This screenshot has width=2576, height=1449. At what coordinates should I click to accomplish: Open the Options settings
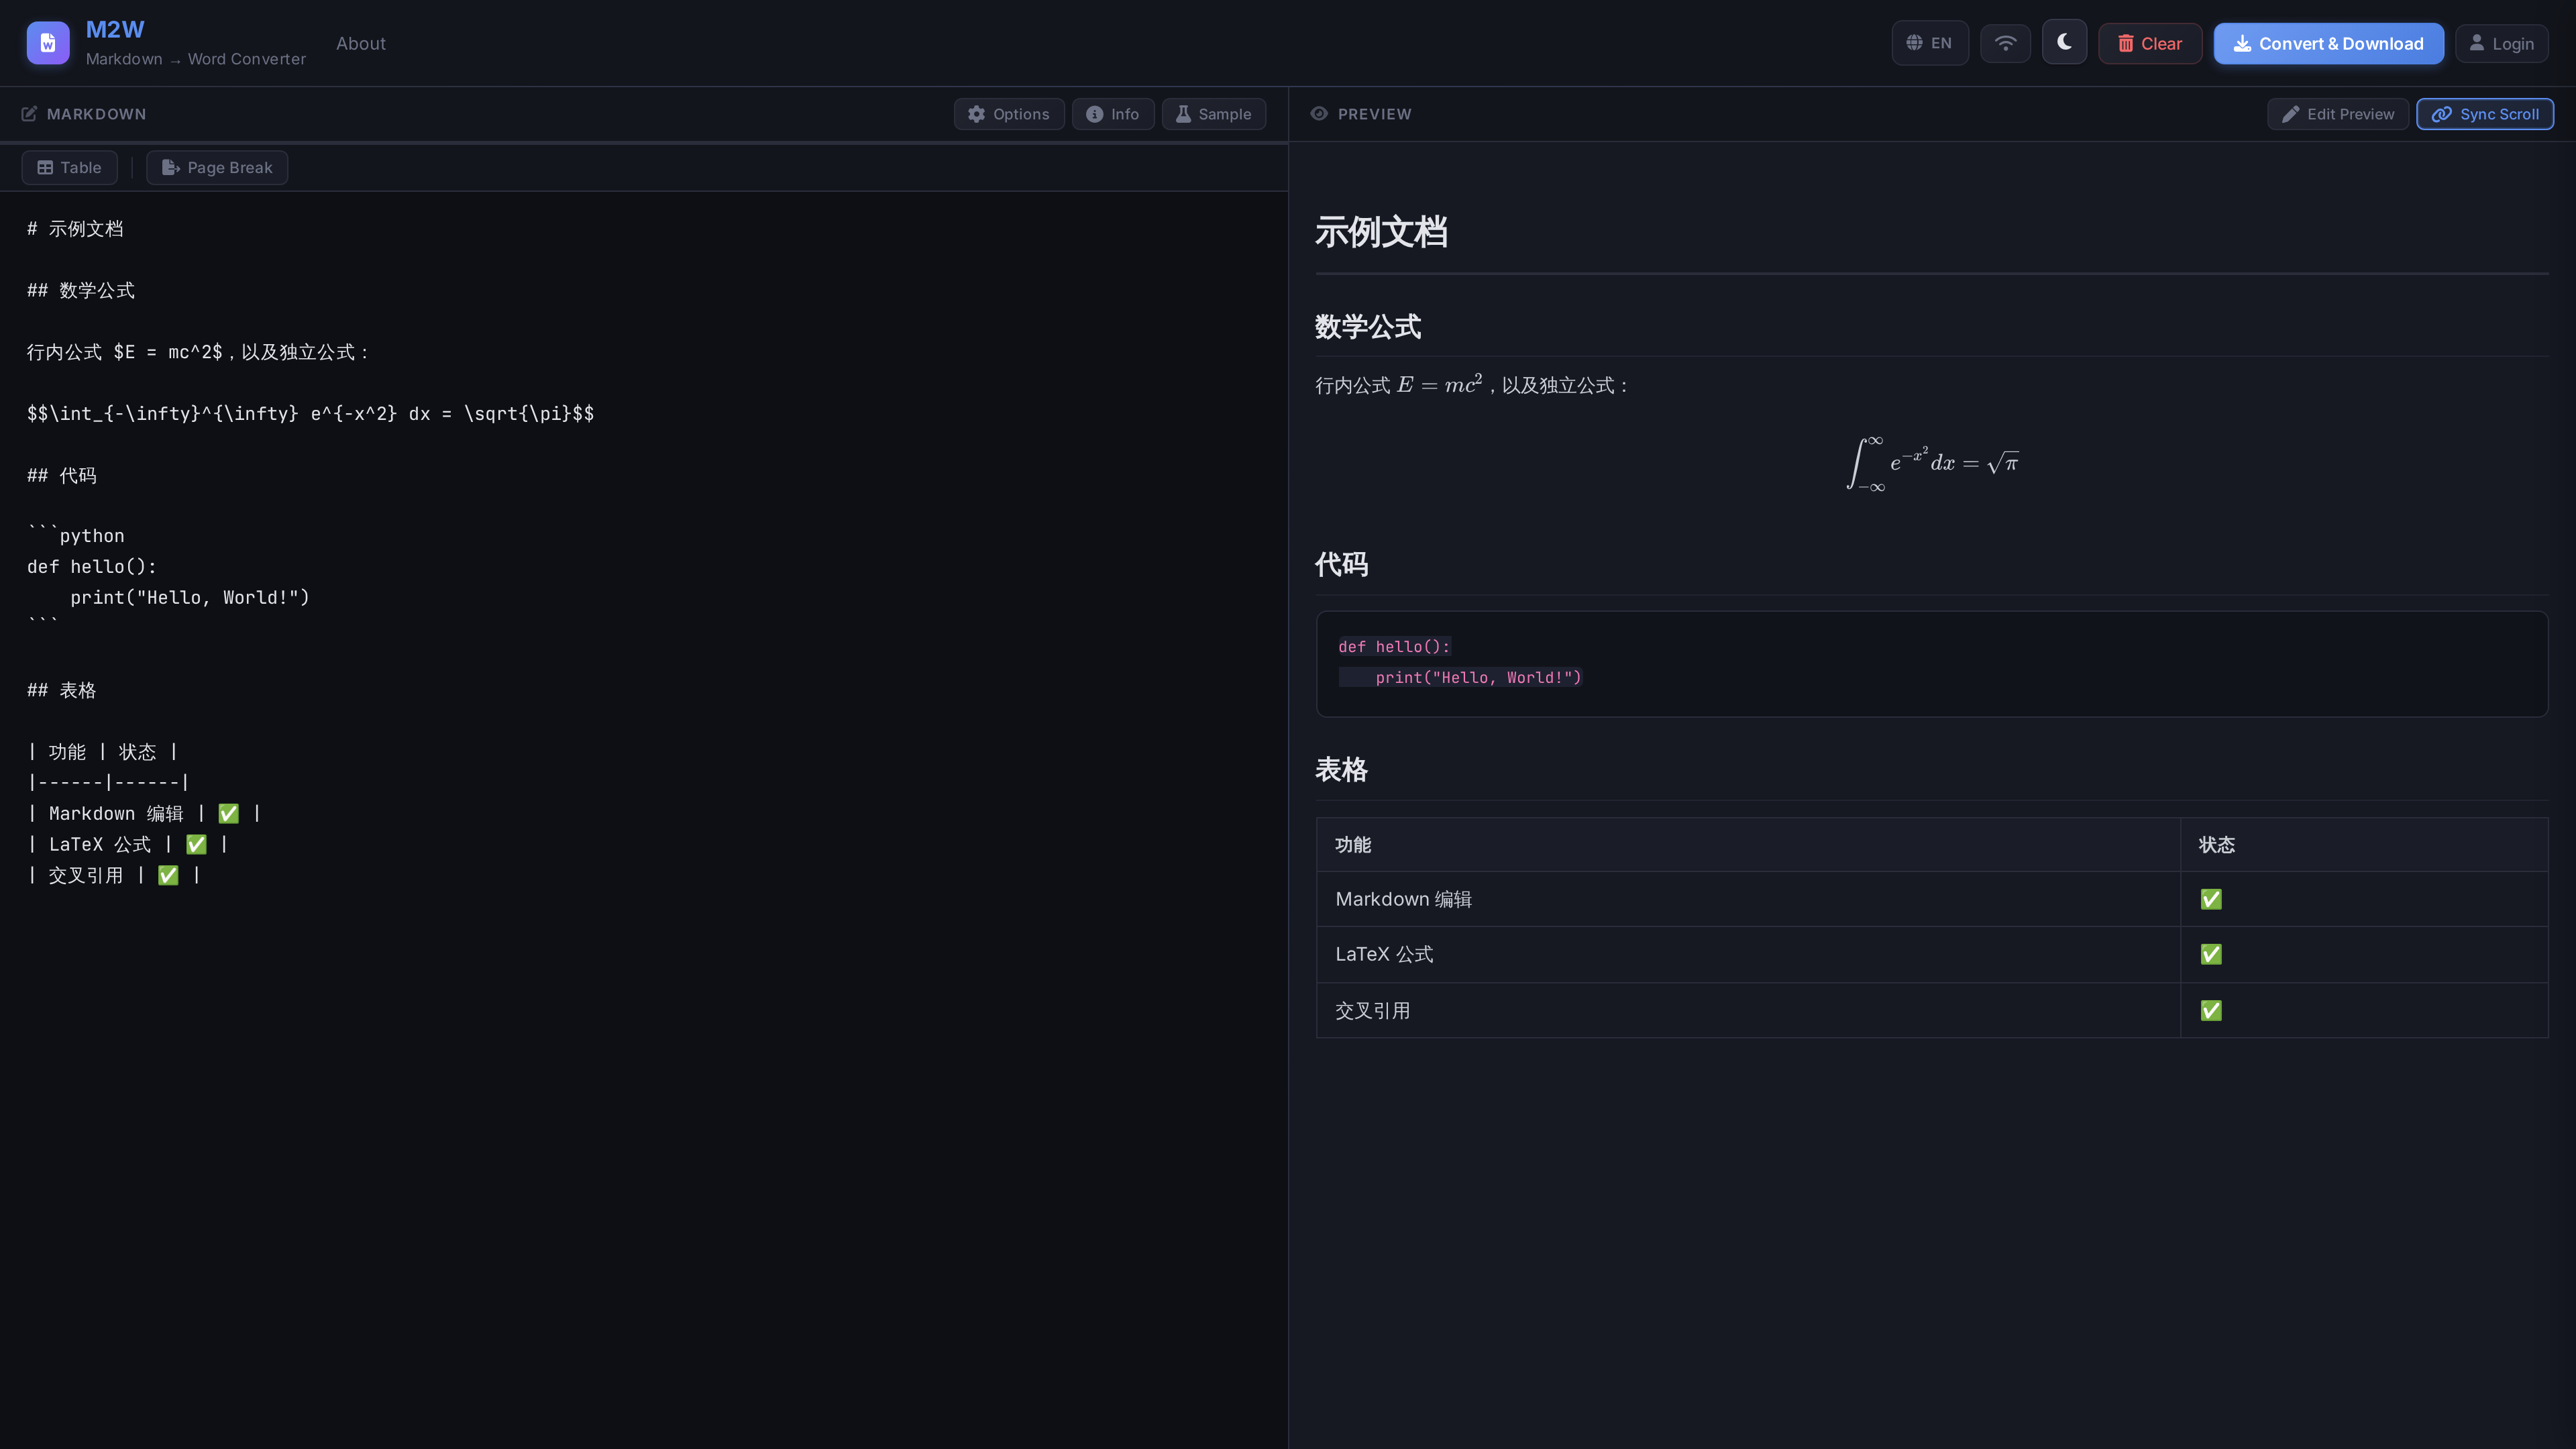click(1008, 114)
